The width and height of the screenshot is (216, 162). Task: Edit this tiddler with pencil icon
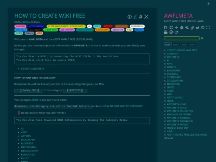(135, 17)
